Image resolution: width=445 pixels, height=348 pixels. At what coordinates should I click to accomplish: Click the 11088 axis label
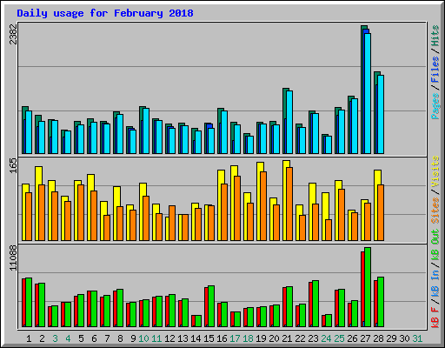pyautogui.click(x=13, y=258)
